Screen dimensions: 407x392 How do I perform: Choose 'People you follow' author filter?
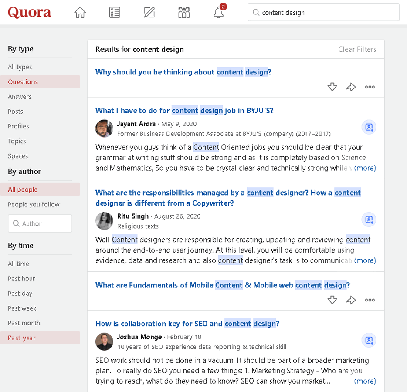click(x=34, y=204)
